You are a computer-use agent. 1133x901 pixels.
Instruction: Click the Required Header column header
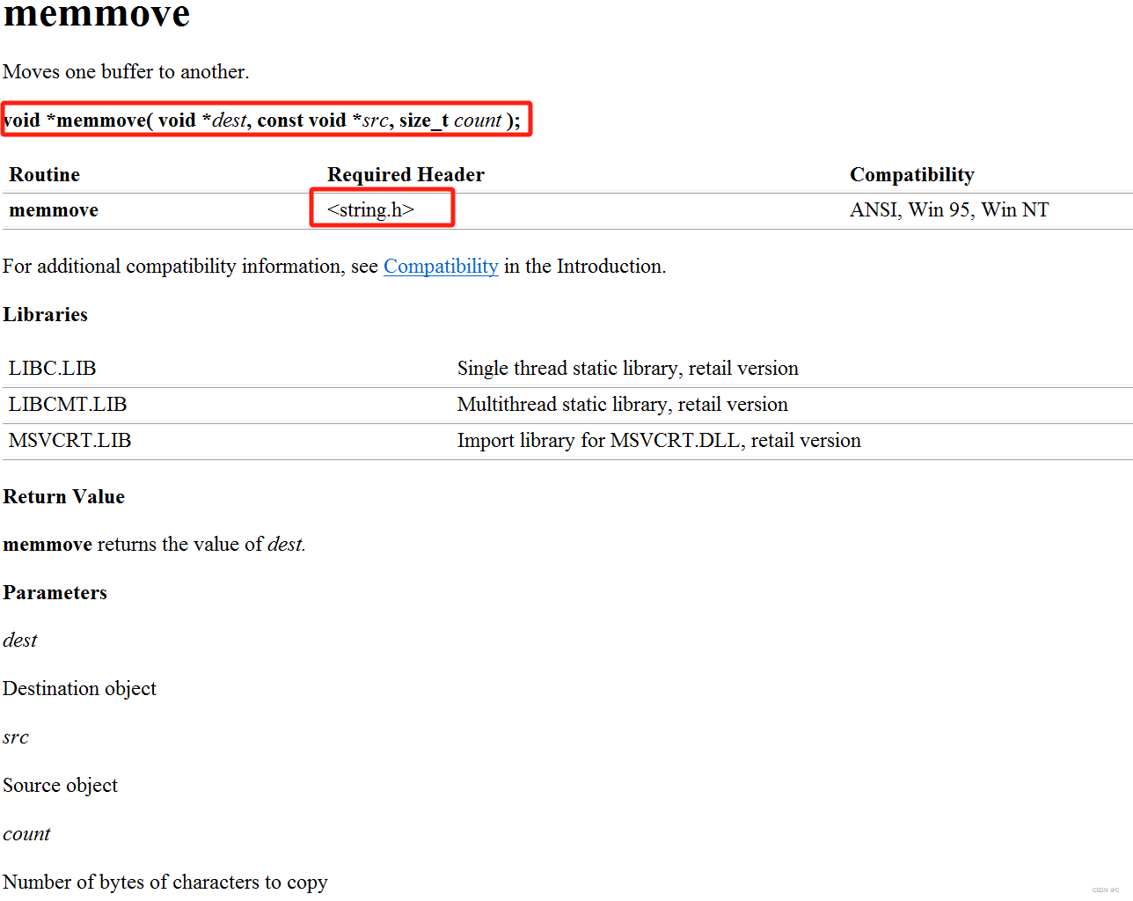[x=406, y=174]
